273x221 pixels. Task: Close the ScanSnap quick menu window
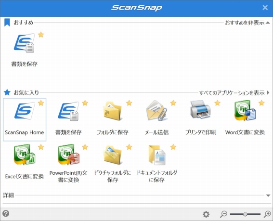[x=265, y=8]
